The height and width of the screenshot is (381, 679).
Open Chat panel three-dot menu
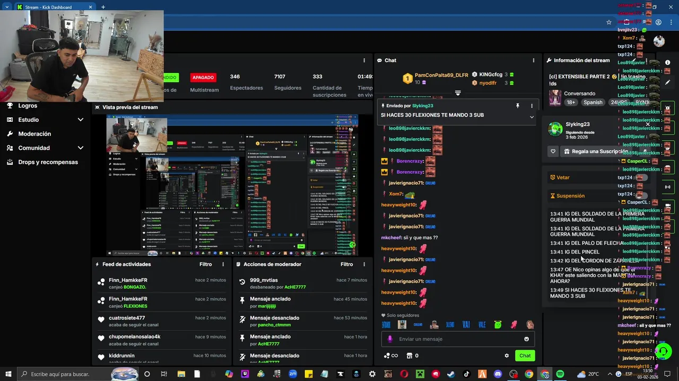[x=534, y=60]
